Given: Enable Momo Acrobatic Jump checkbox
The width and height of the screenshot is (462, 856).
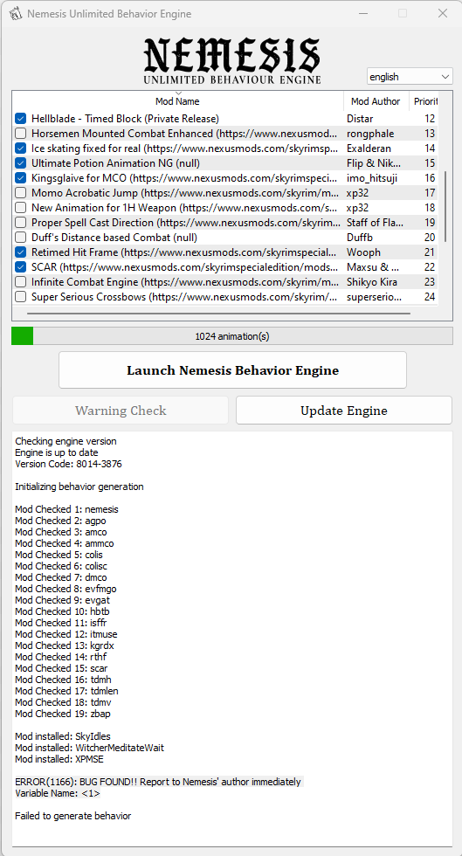Looking at the screenshot, I should pyautogui.click(x=20, y=193).
